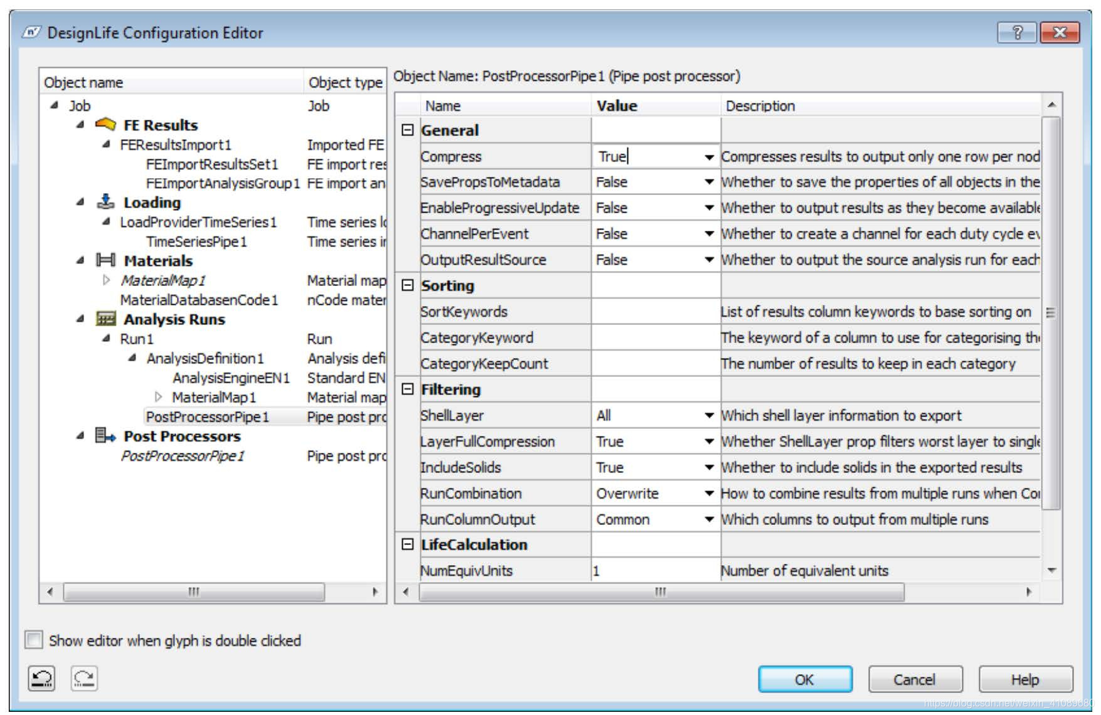Click the FE Results category icon
The width and height of the screenshot is (1101, 715).
point(105,124)
